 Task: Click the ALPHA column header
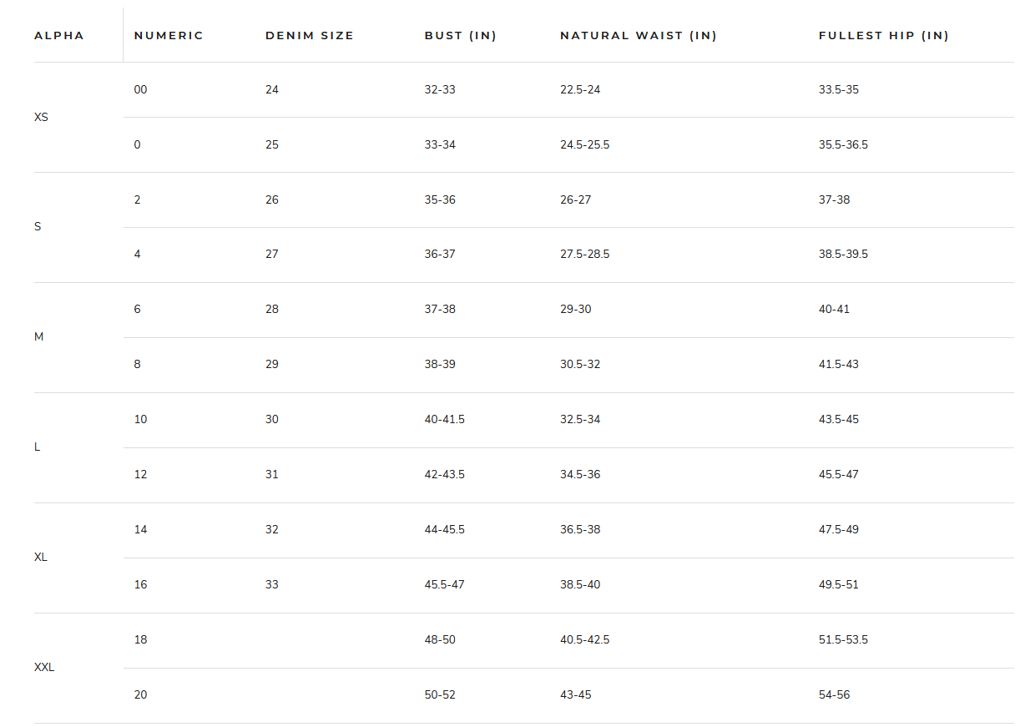(x=59, y=36)
